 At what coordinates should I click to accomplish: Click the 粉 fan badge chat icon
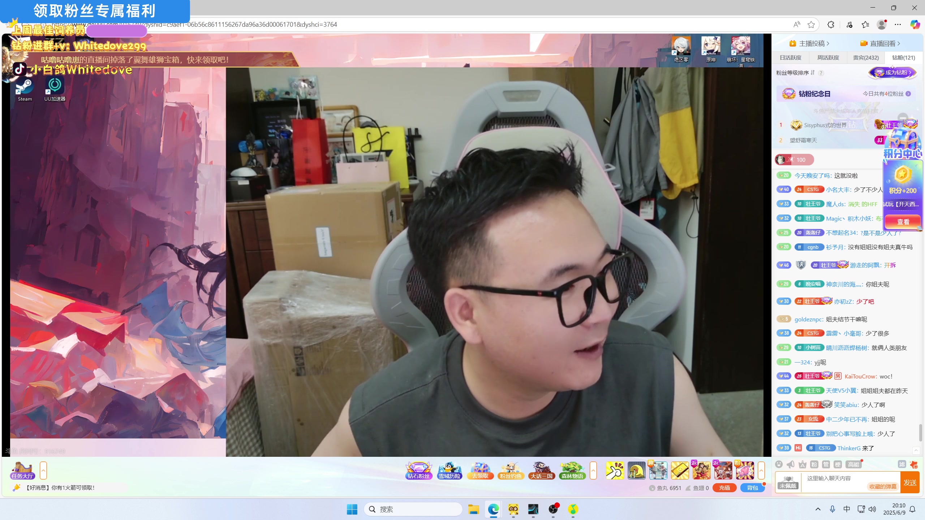click(x=814, y=464)
